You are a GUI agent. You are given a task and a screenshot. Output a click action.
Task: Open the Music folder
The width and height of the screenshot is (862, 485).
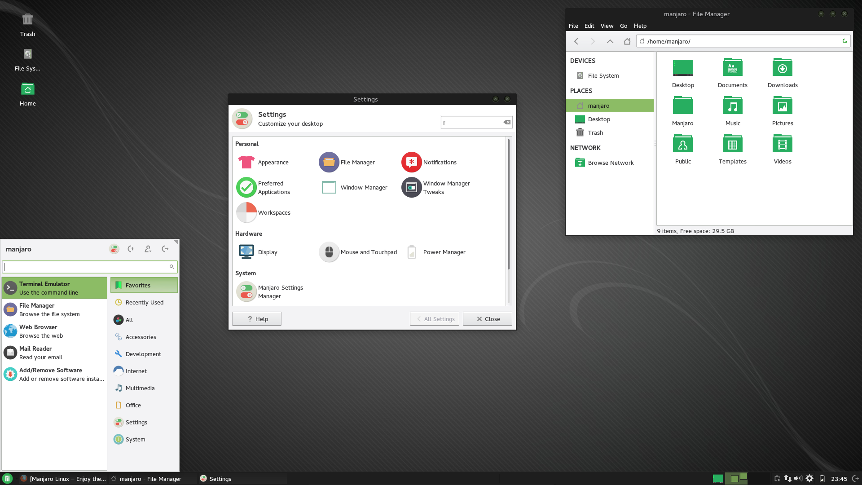(x=732, y=111)
